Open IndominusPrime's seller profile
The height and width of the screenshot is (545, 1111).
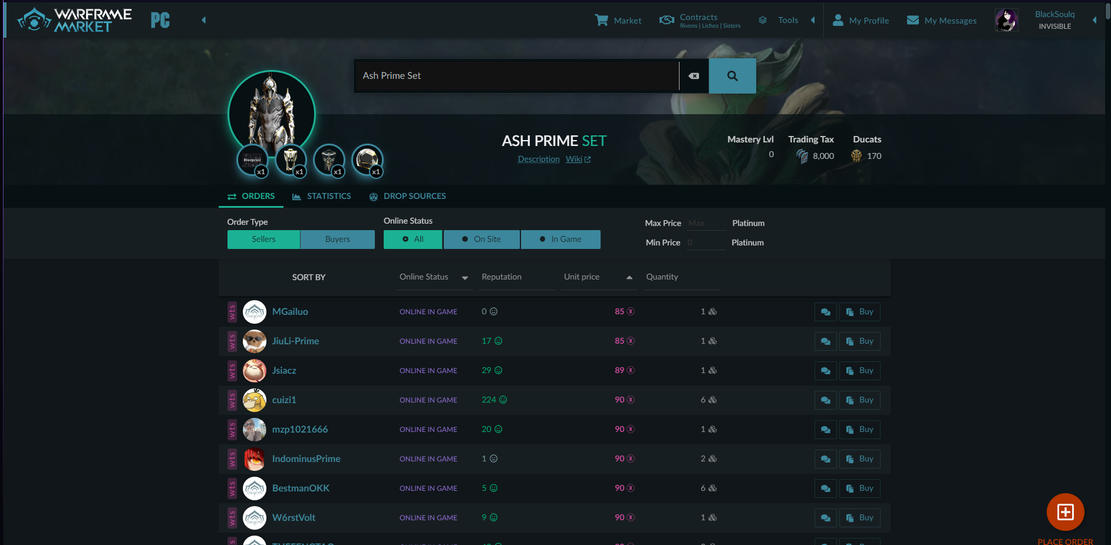coord(306,459)
